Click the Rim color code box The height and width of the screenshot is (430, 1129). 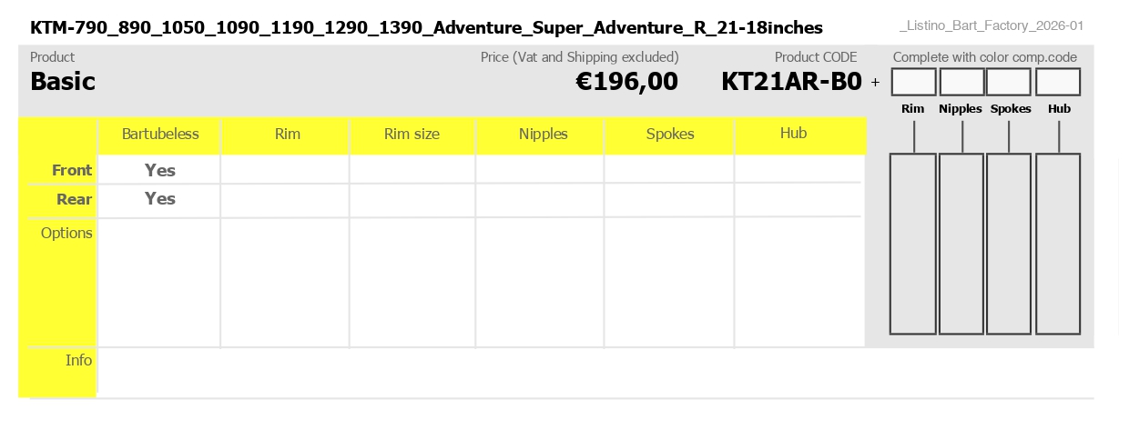pyautogui.click(x=913, y=82)
